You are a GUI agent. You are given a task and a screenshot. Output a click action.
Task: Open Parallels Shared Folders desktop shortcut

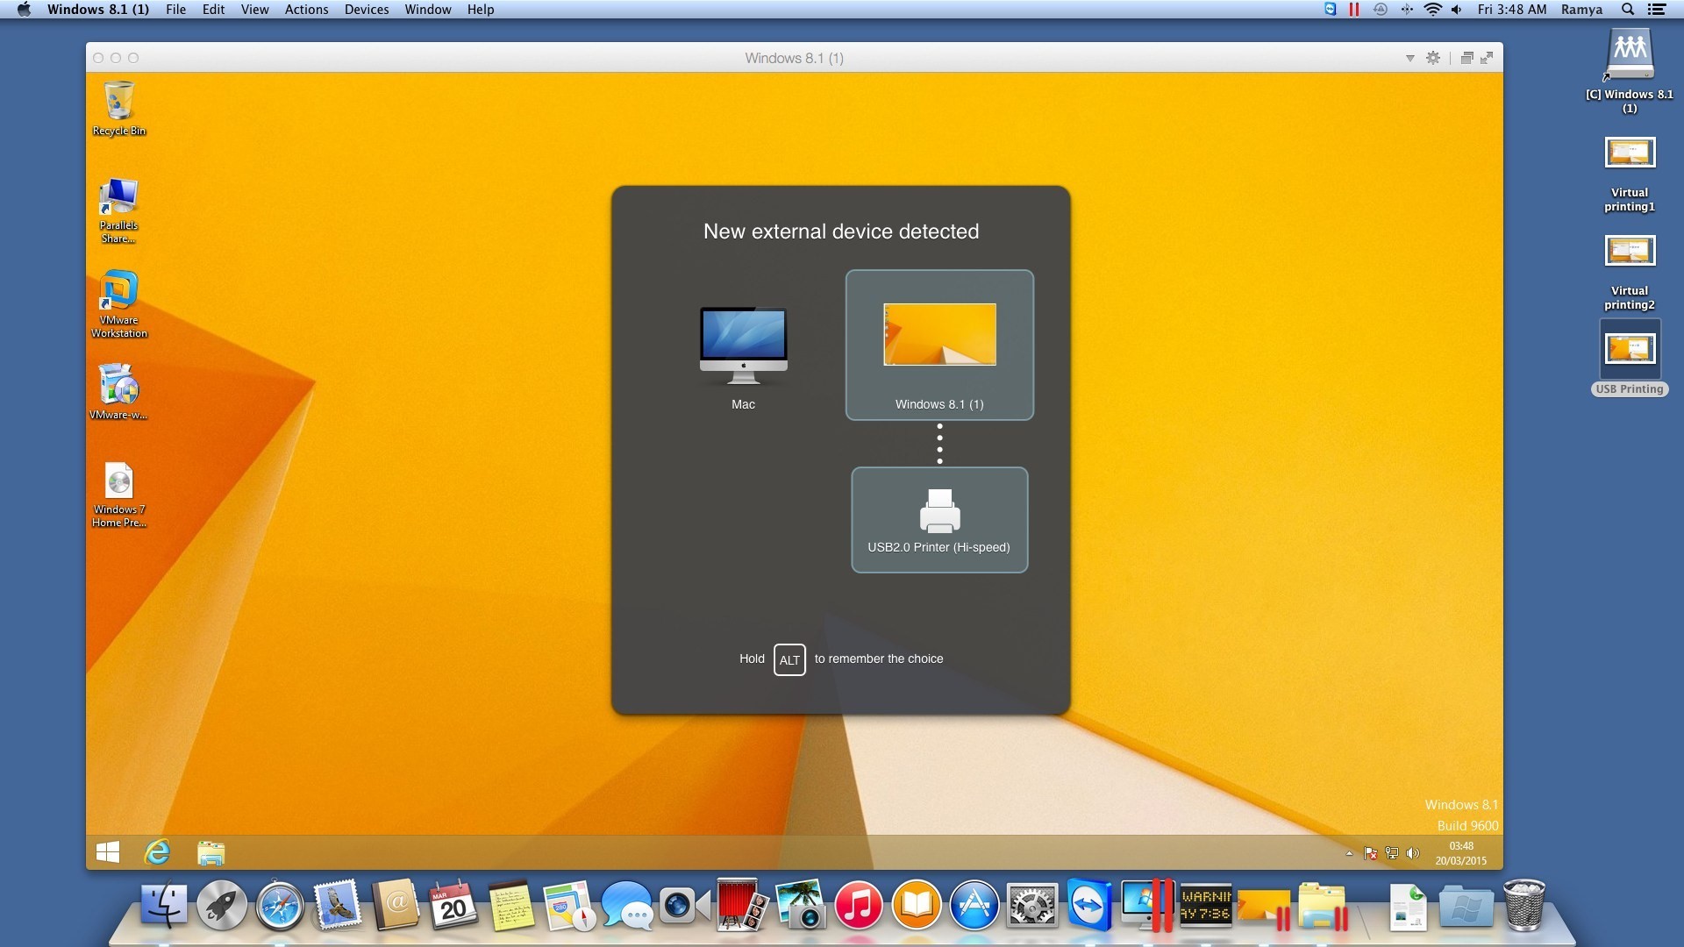[x=118, y=210]
